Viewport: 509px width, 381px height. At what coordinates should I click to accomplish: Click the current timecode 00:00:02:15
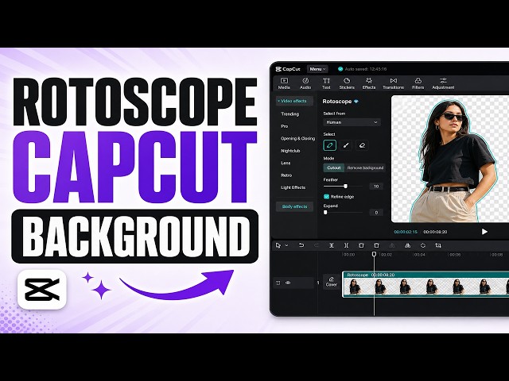[x=406, y=232]
